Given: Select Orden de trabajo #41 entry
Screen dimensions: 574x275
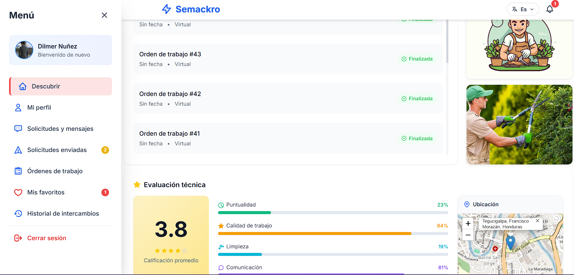Looking at the screenshot, I should [x=169, y=134].
